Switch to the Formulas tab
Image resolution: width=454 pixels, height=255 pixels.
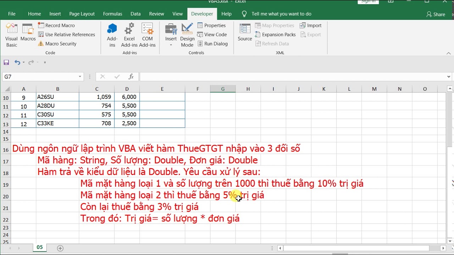coord(112,14)
